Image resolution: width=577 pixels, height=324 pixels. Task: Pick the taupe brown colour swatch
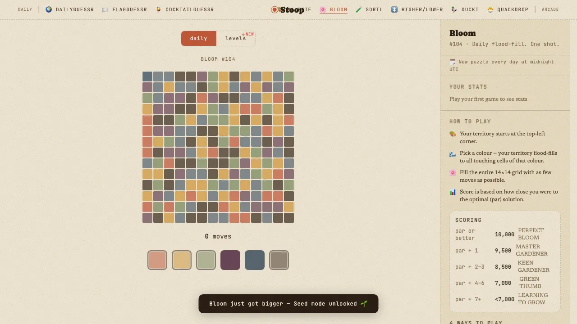pyautogui.click(x=279, y=260)
